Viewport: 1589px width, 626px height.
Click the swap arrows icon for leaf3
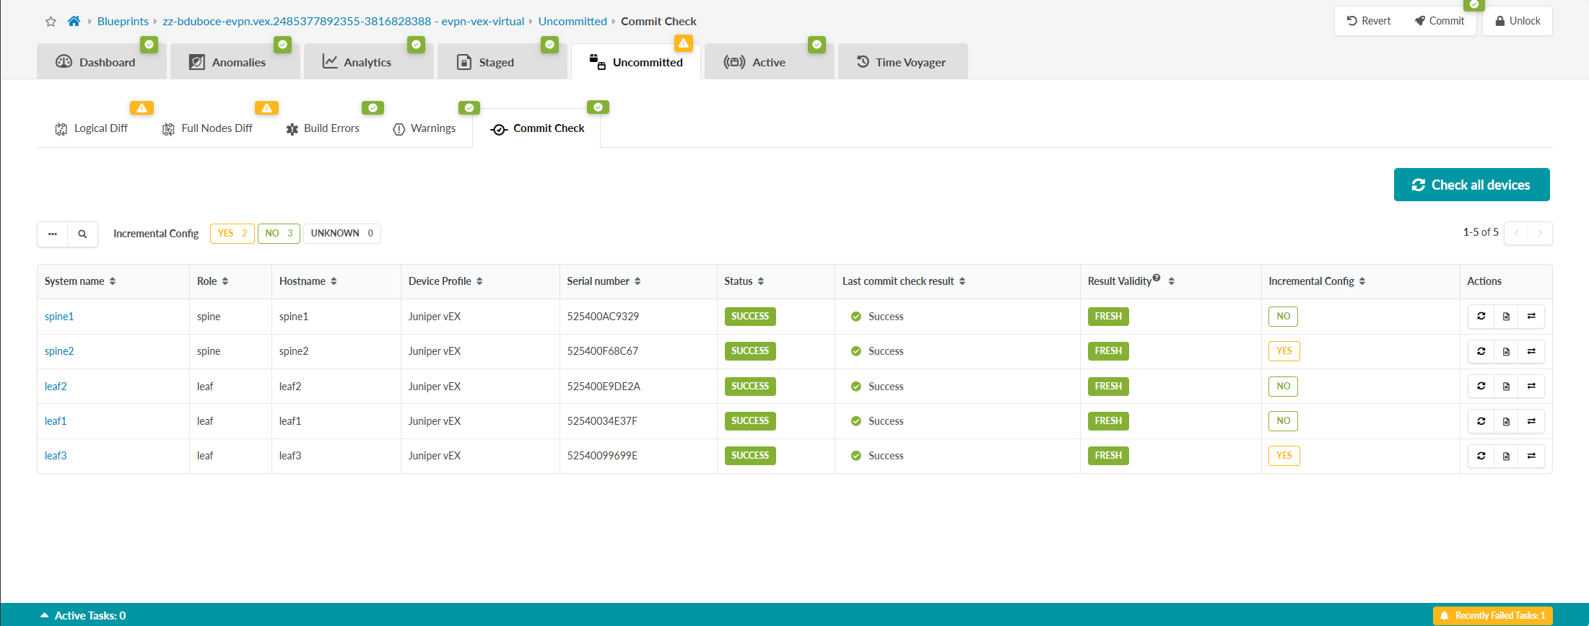click(x=1531, y=456)
